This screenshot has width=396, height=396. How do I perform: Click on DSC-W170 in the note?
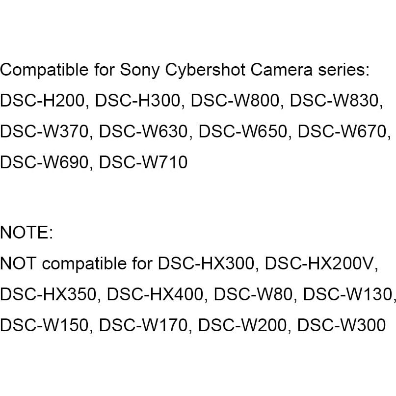[143, 325]
